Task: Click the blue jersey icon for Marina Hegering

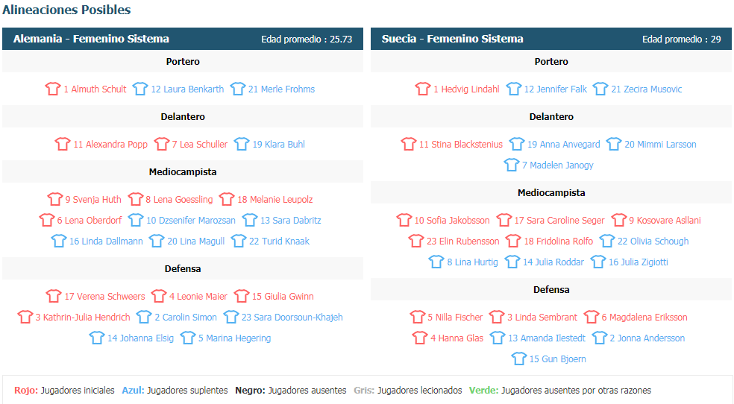Action: [188, 338]
